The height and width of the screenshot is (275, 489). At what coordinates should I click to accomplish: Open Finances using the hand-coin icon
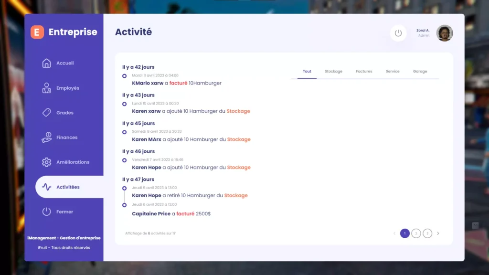click(46, 137)
